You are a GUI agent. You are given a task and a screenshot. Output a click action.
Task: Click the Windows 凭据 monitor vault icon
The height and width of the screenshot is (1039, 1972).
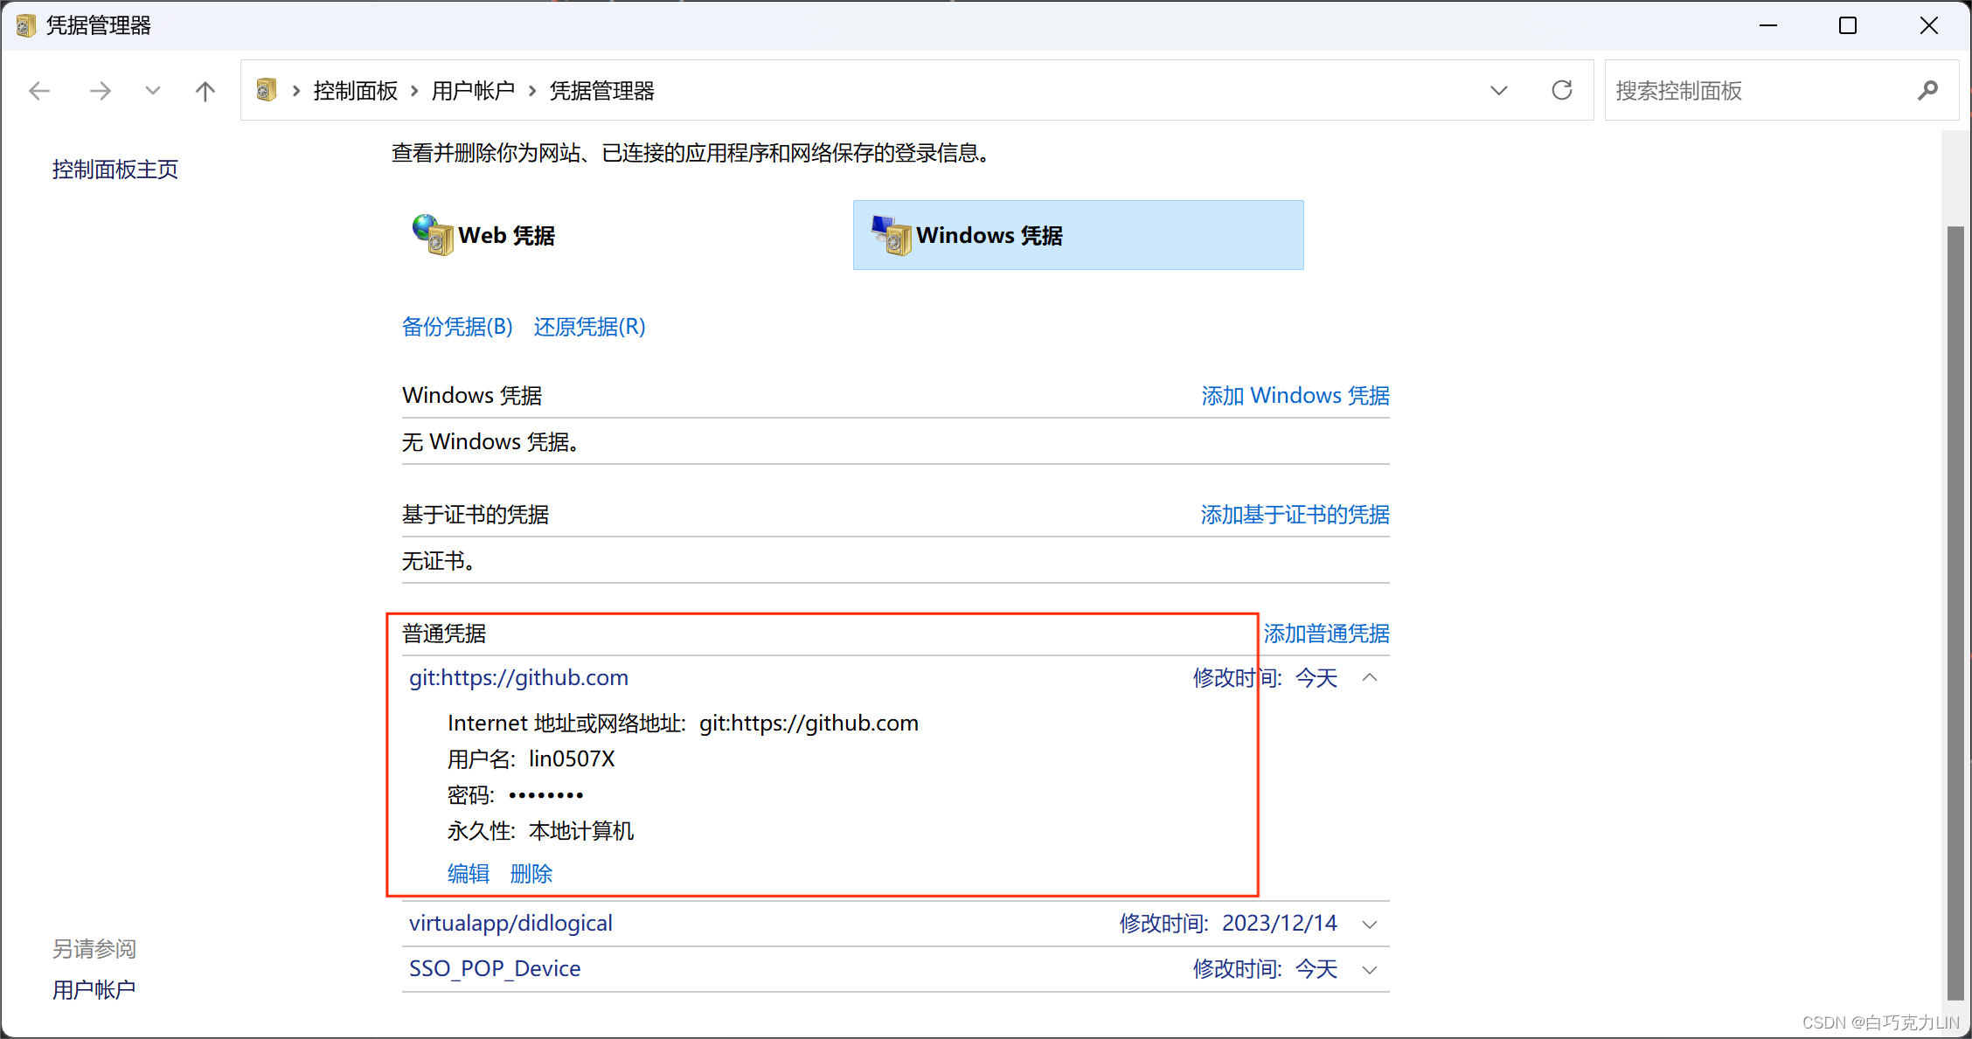coord(891,235)
